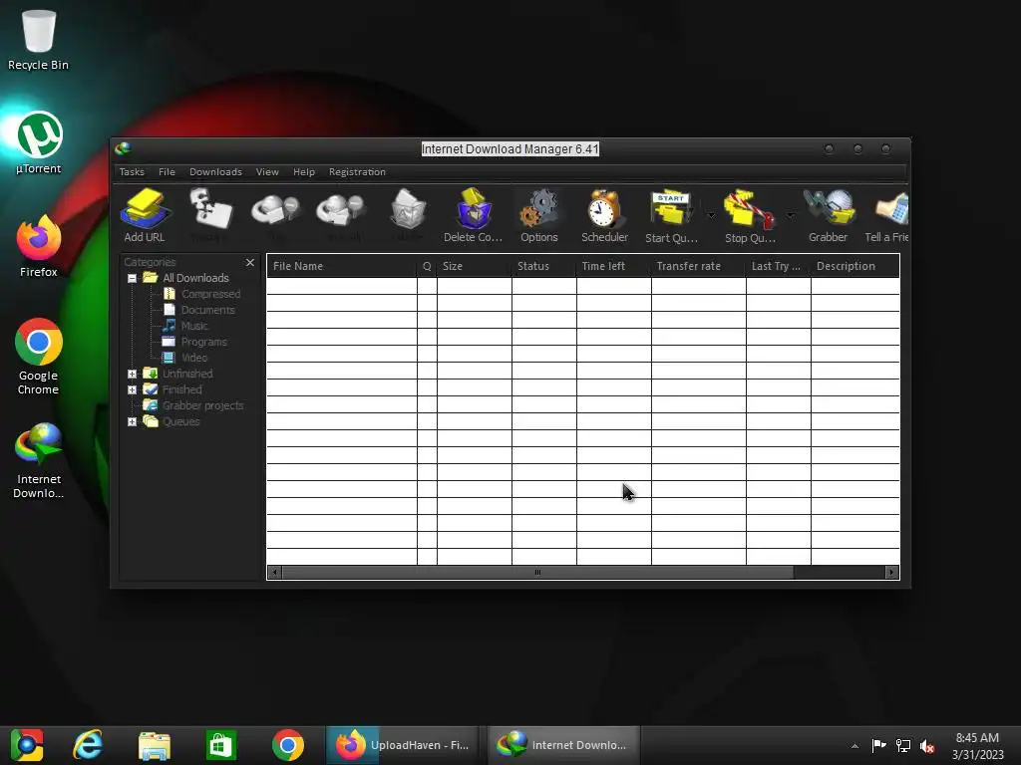Click the muted volume tray icon

tap(927, 746)
